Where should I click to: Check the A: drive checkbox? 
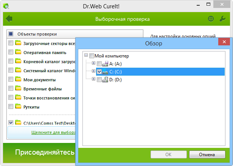99,64
